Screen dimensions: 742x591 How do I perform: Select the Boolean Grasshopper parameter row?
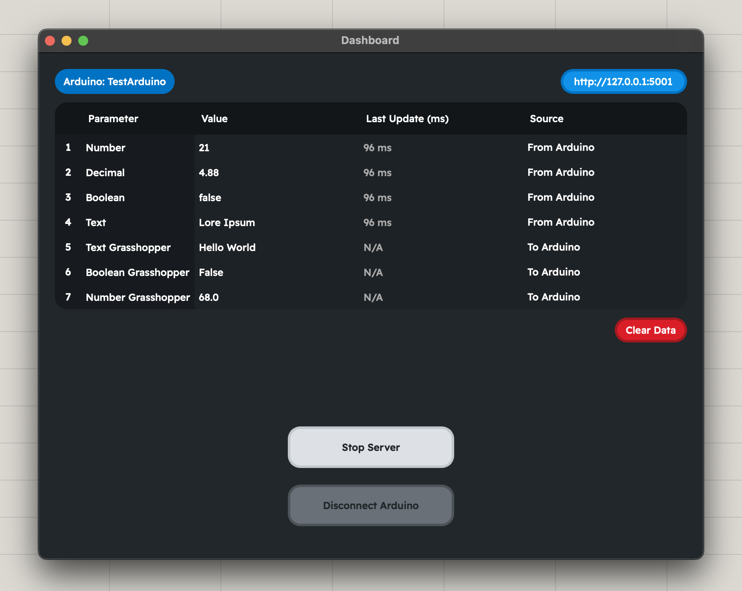click(x=137, y=272)
